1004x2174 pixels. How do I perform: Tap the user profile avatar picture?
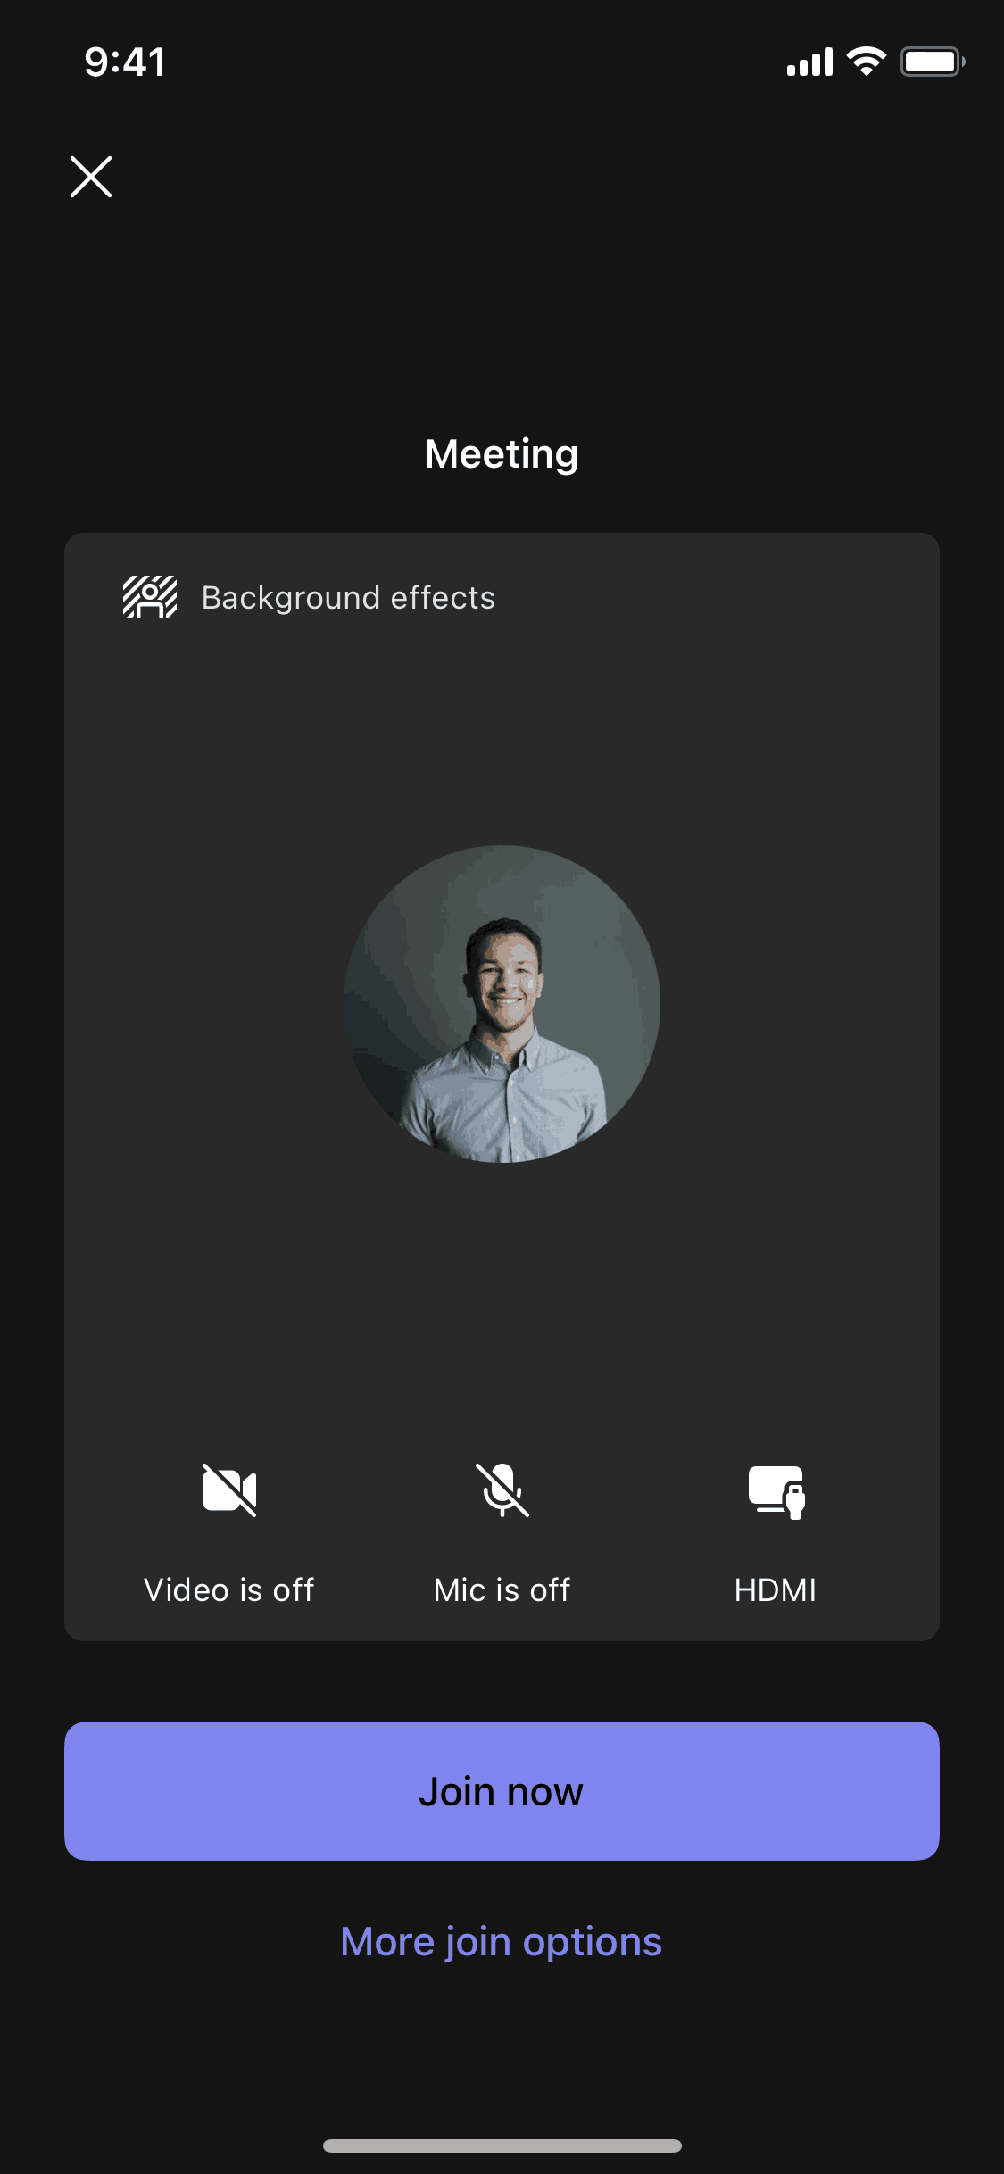(x=502, y=1004)
